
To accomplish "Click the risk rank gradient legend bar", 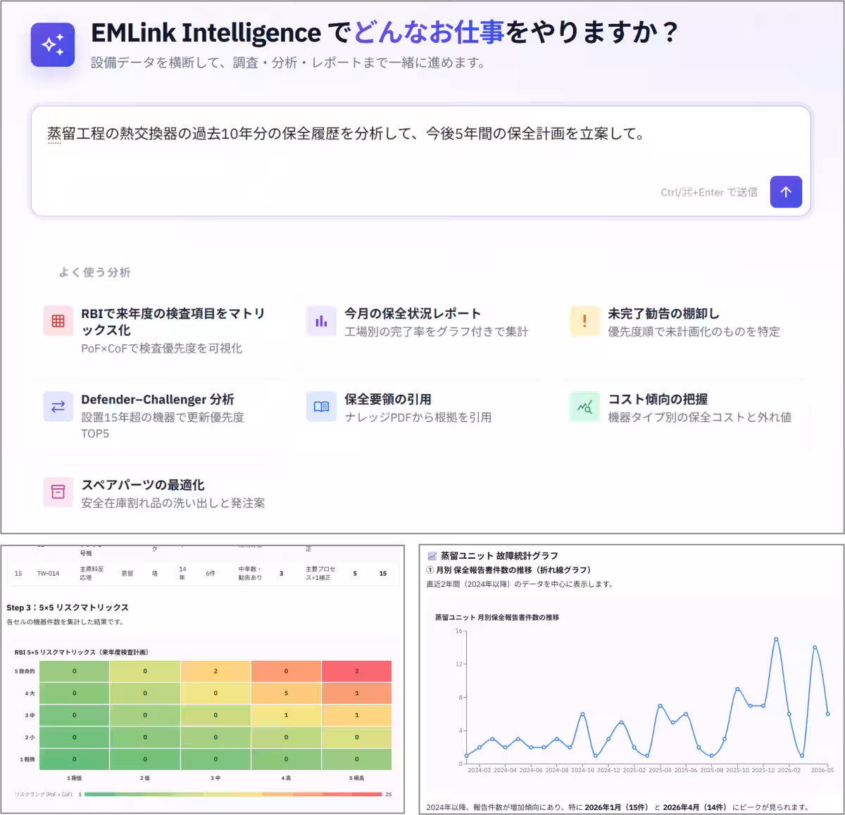I will click(233, 795).
